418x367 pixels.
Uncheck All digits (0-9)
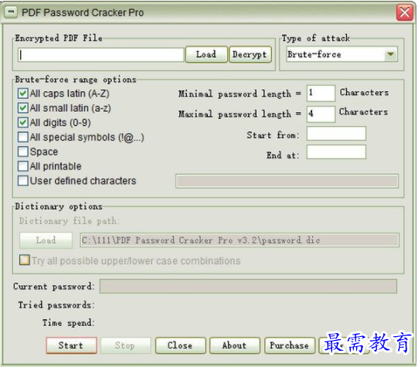point(23,123)
